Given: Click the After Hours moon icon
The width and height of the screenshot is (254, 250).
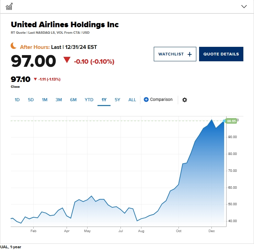Looking at the screenshot, I should [x=14, y=46].
